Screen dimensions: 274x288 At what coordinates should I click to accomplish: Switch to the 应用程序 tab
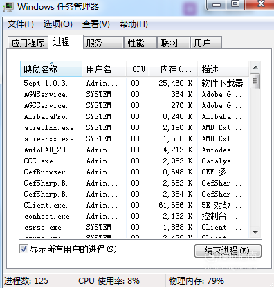[x=28, y=43]
